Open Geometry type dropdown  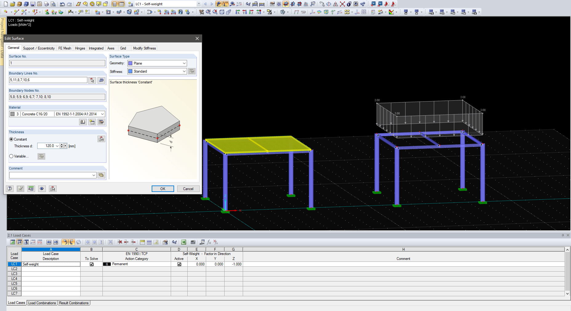pyautogui.click(x=184, y=63)
